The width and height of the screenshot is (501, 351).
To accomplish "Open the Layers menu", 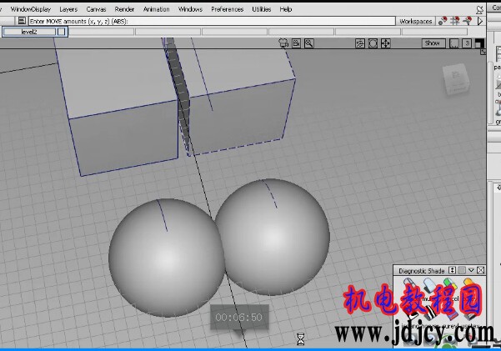I will tap(68, 9).
